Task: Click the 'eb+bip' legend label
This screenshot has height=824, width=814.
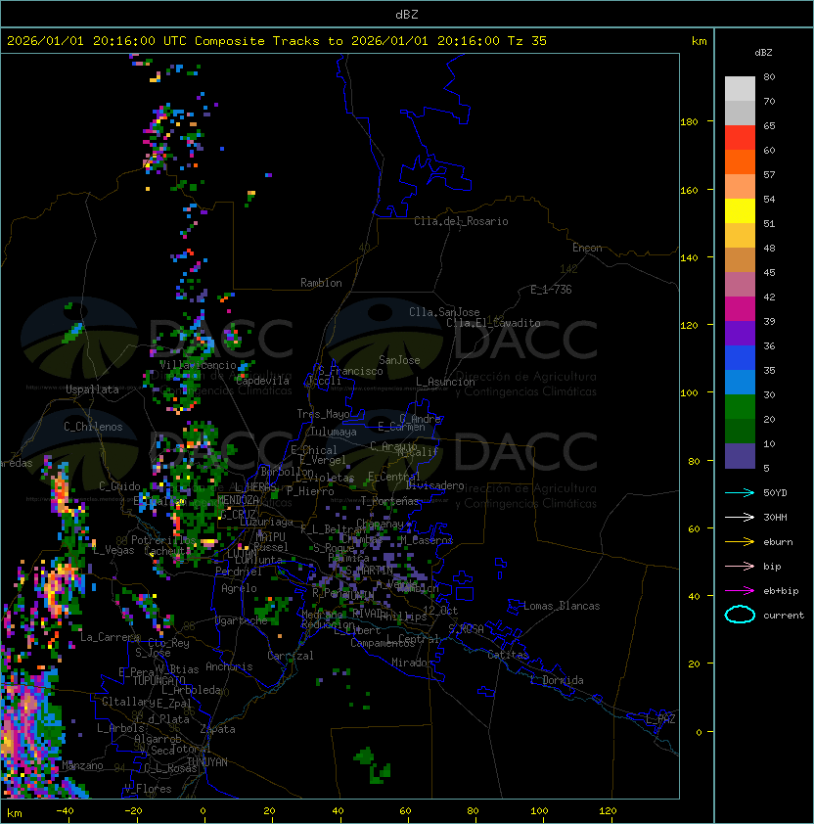Action: (x=781, y=591)
